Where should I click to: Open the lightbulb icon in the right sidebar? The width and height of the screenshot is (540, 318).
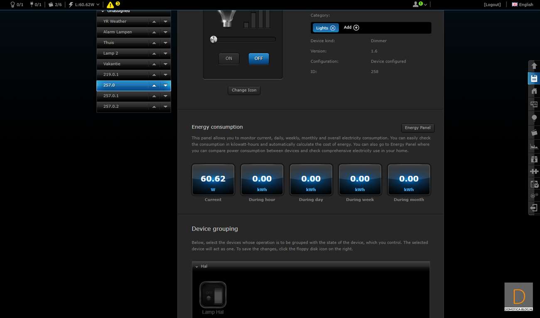click(534, 118)
